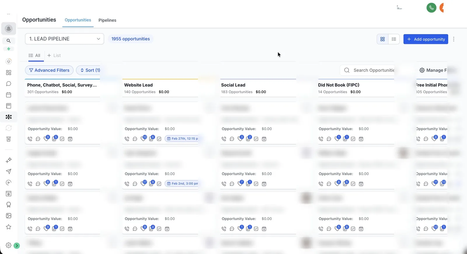Click the Did Not Book (FIPC) column header
This screenshot has height=254, width=467.
click(339, 85)
